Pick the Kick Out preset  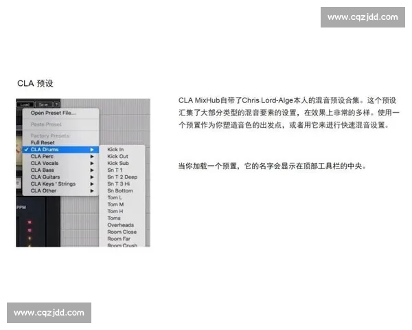(122, 156)
